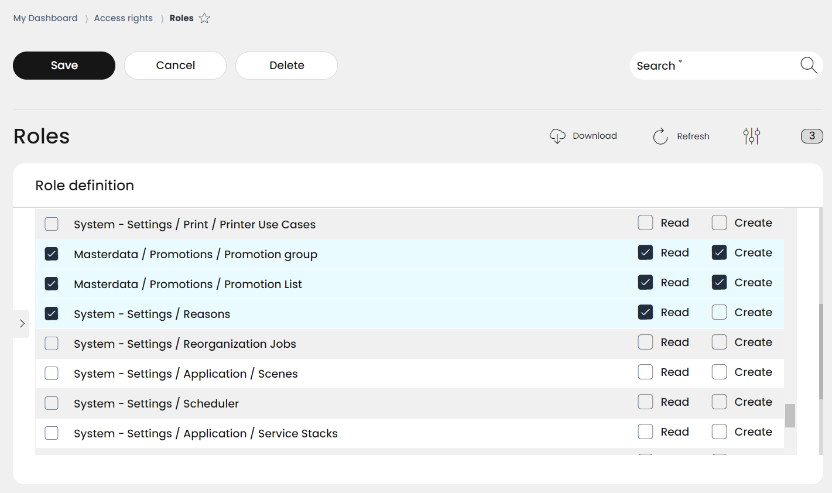Click the badge showing count 3
This screenshot has width=832, height=493.
[812, 136]
